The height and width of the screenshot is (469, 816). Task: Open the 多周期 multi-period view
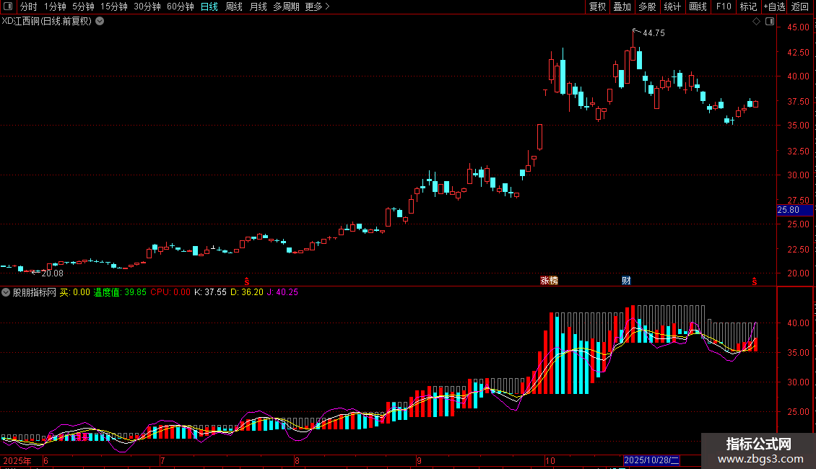pyautogui.click(x=286, y=6)
